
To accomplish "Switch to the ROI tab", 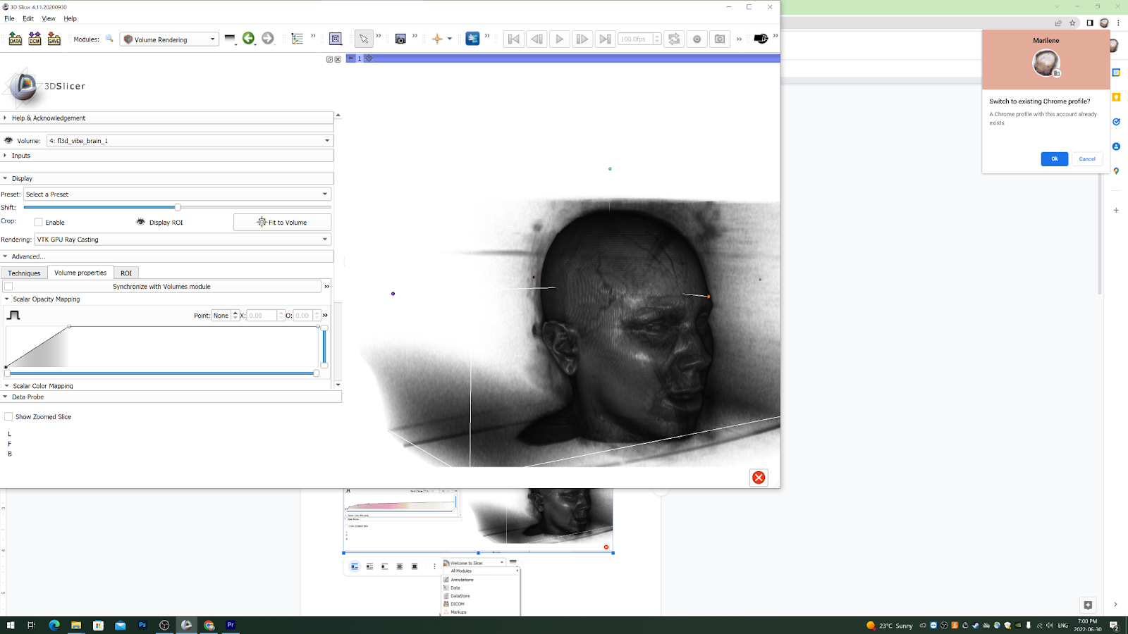I will [x=126, y=273].
